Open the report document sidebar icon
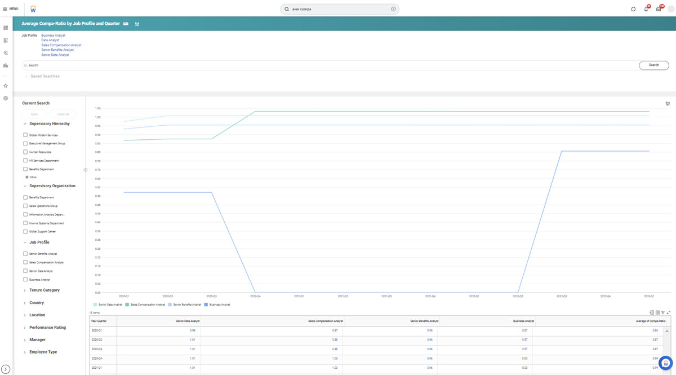This screenshot has width=676, height=375. click(x=6, y=41)
